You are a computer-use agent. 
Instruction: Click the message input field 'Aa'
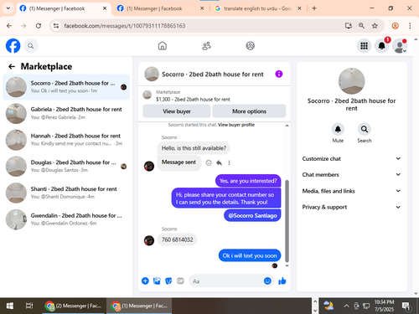point(226,281)
